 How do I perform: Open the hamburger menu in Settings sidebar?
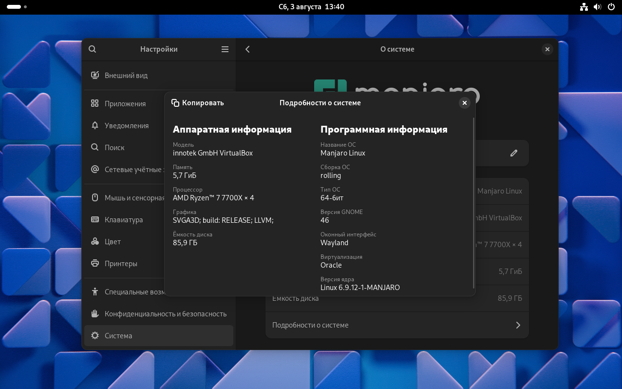tap(225, 49)
